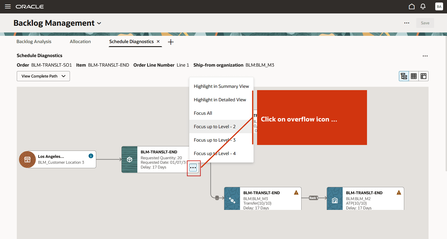Viewport: 447px width, 239px height.
Task: Open the notifications bell
Action: click(x=423, y=6)
